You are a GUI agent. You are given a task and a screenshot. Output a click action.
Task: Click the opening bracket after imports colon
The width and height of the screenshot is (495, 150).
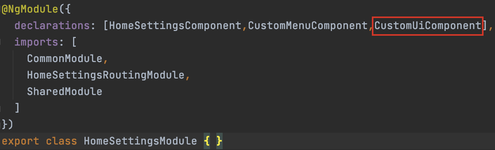74,42
